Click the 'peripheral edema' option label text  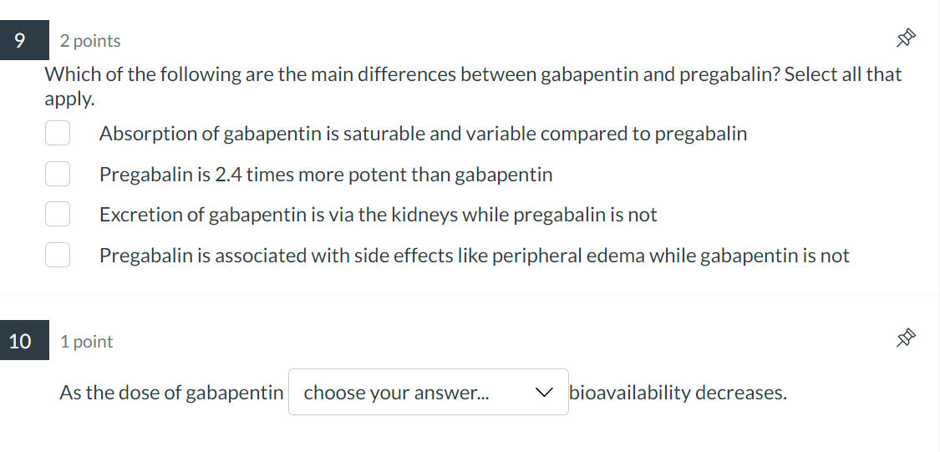point(474,256)
